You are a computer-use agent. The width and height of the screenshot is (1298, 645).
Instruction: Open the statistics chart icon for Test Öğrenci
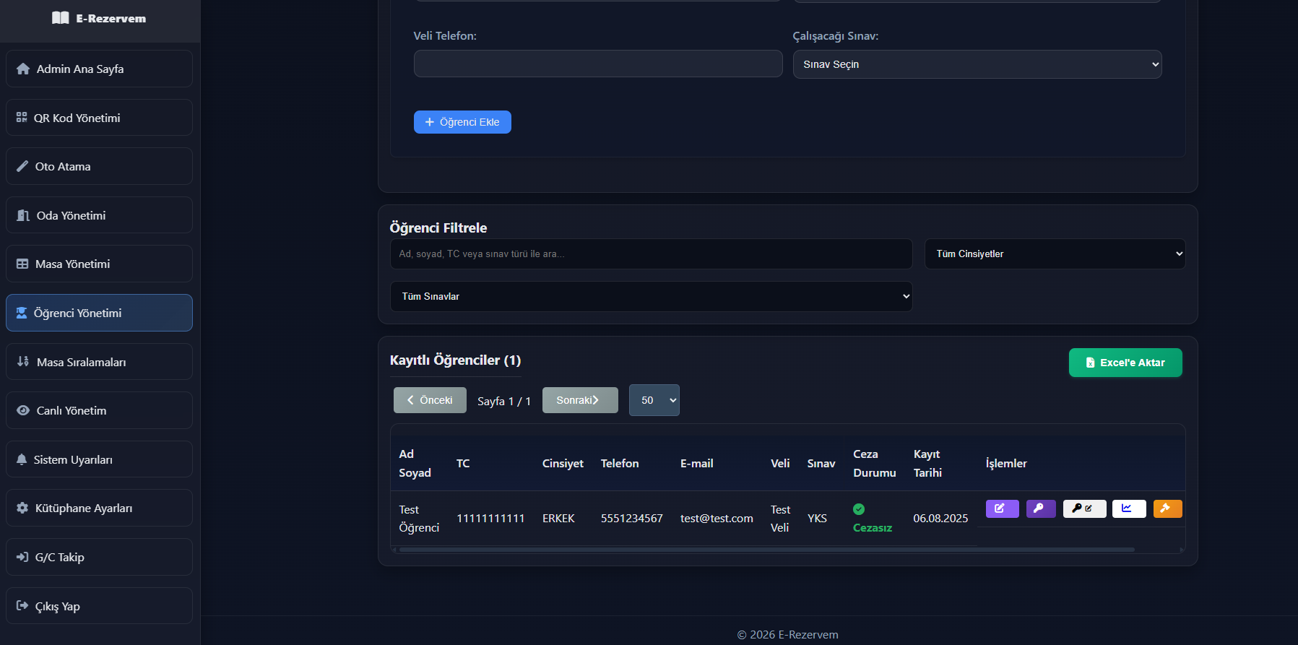point(1128,508)
